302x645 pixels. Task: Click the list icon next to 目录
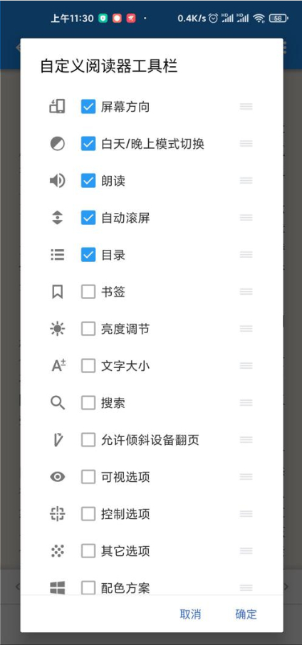[57, 255]
